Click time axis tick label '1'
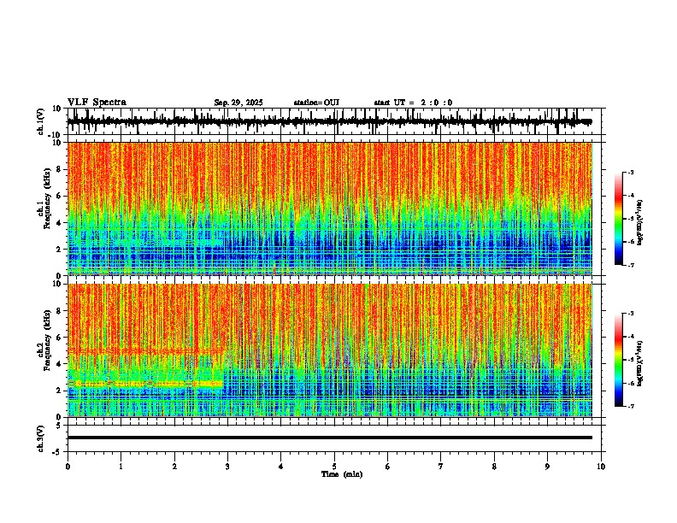 click(121, 467)
